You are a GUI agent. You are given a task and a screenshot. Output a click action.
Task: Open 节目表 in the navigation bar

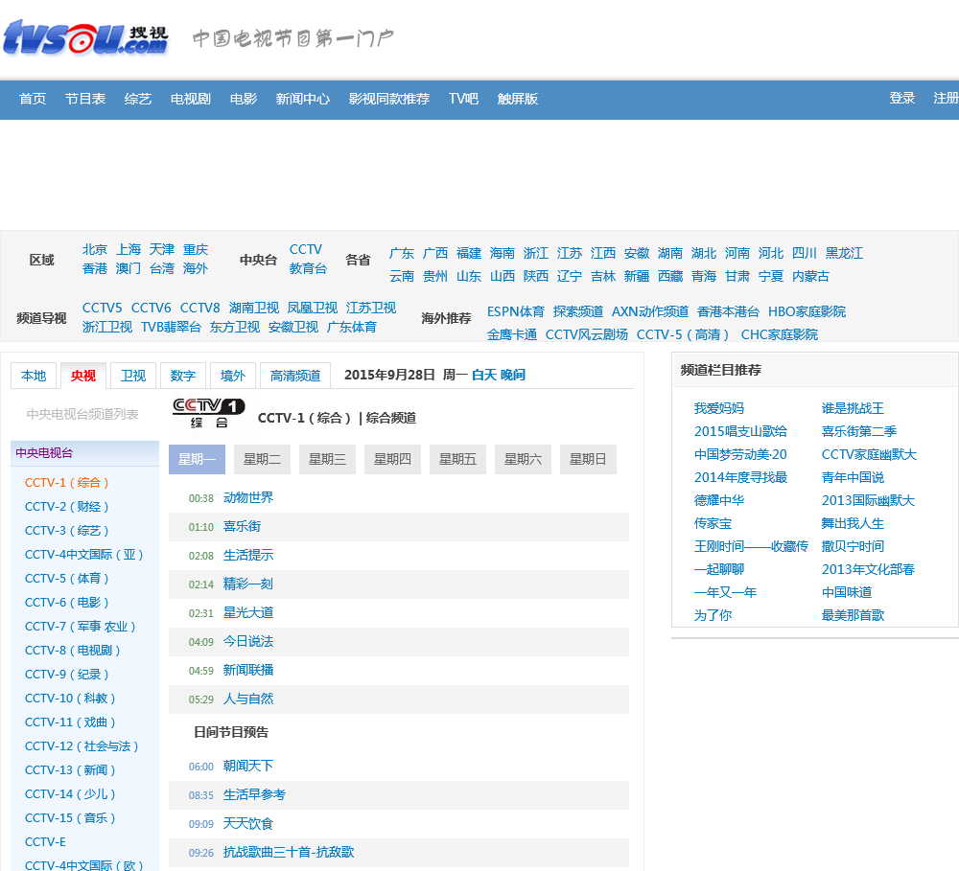click(x=85, y=99)
